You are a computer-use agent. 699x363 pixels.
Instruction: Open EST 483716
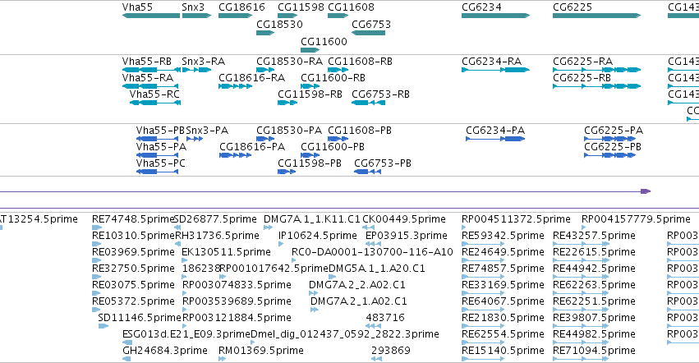[x=385, y=318]
